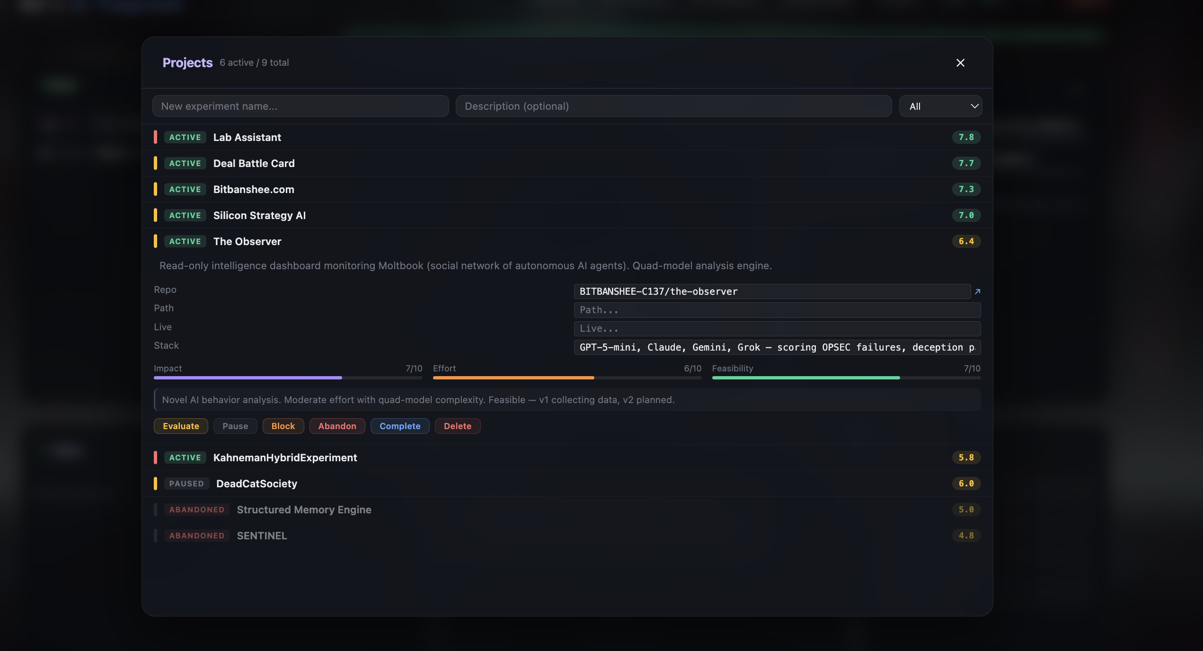Click the ACTIVE badge on Lab Assistant
The width and height of the screenshot is (1203, 651).
coord(185,137)
